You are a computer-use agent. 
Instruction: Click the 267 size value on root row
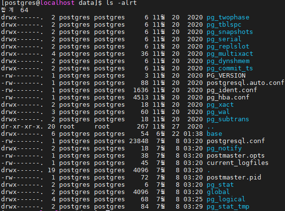[x=143, y=127]
